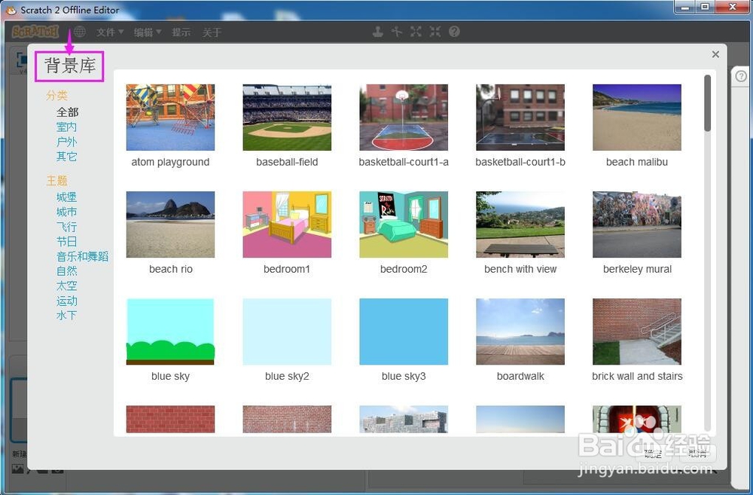Choose the 水下 theme
The width and height of the screenshot is (753, 495).
click(66, 315)
